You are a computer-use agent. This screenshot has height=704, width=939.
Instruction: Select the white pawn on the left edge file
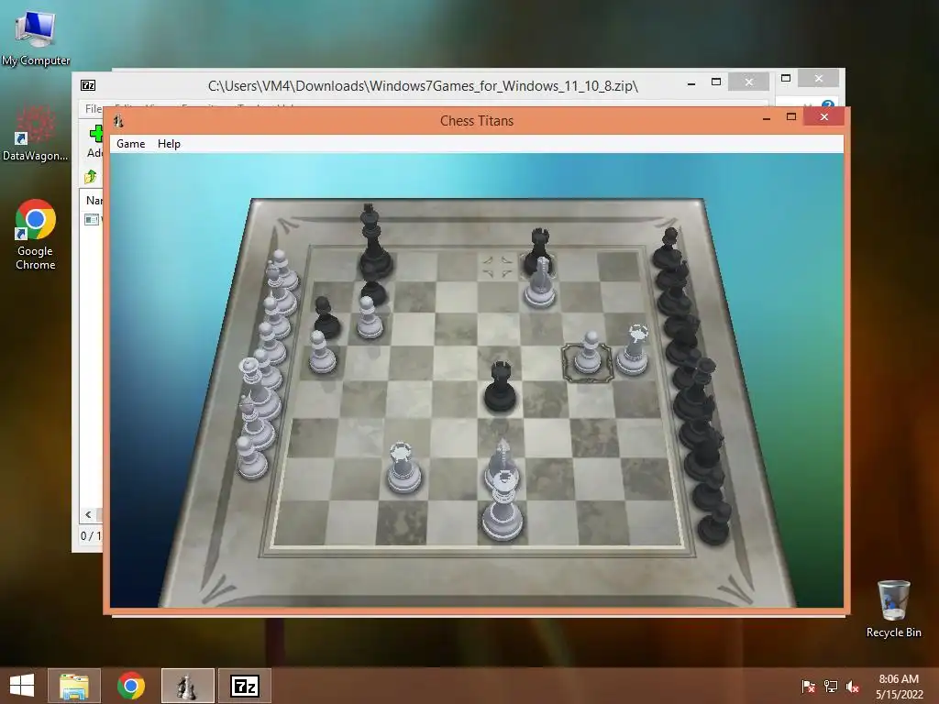click(322, 353)
